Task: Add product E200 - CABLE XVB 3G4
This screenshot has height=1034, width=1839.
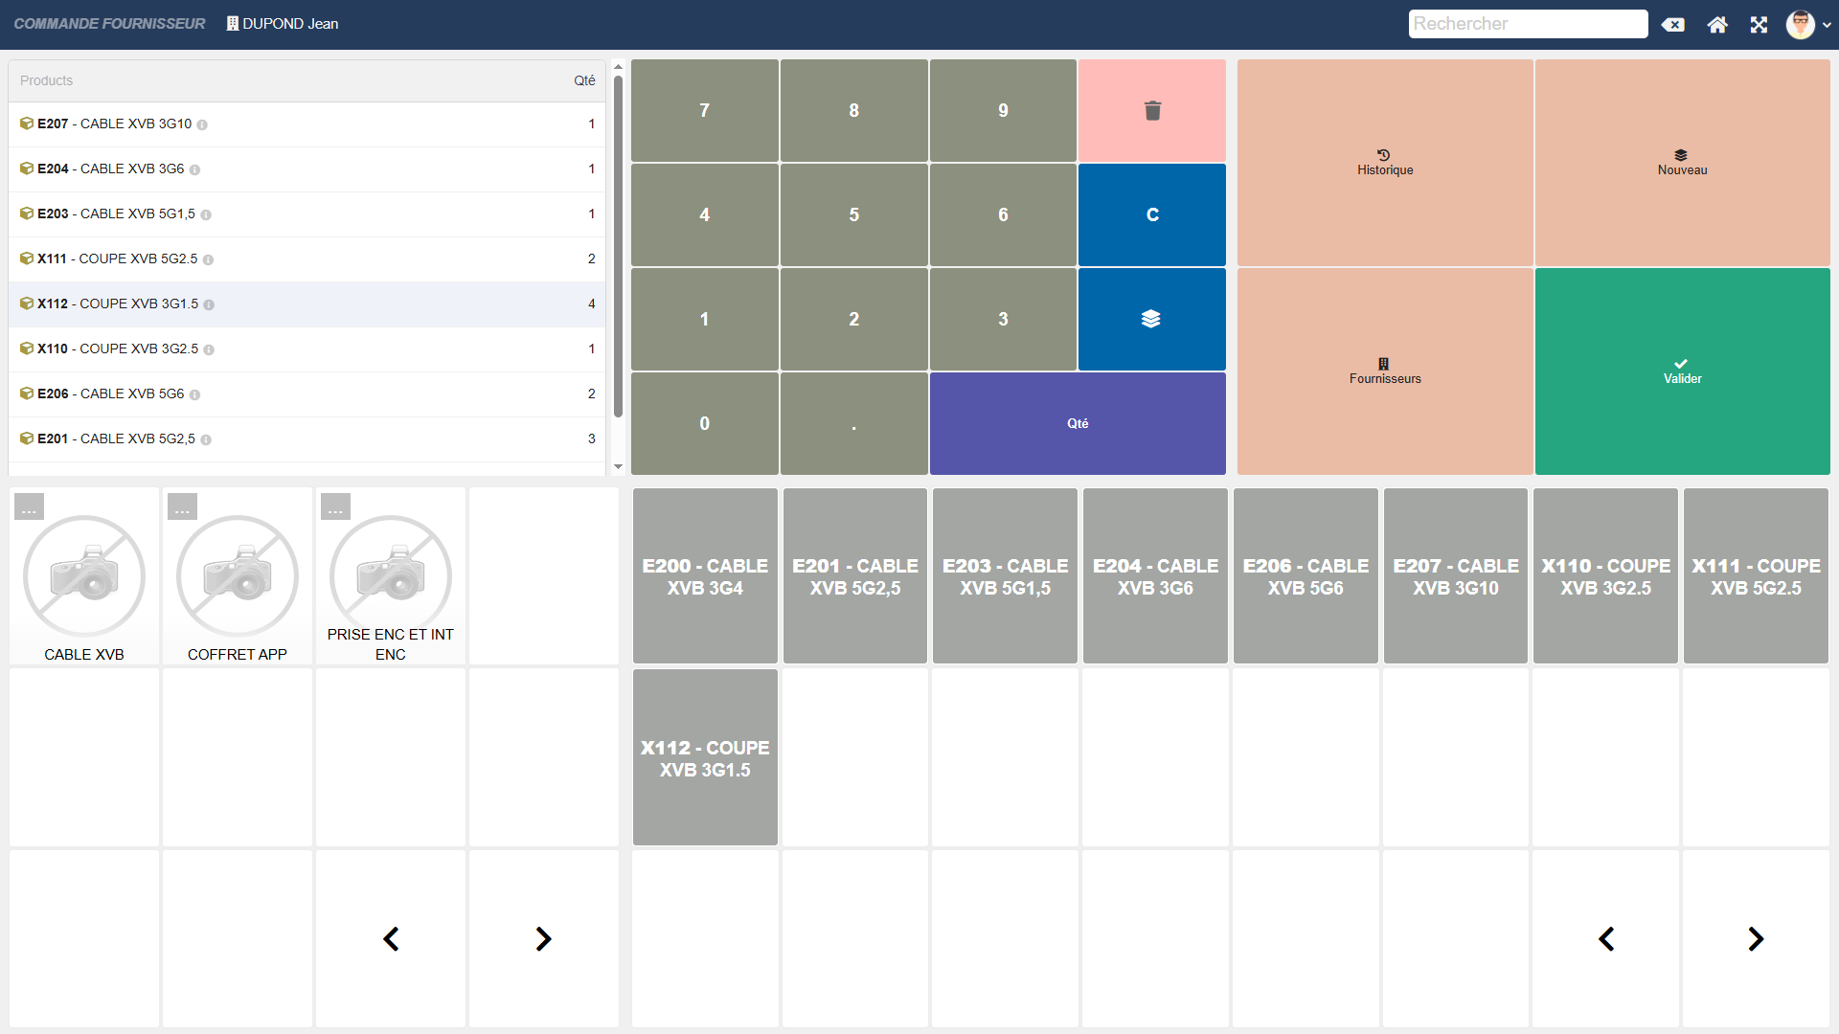Action: [x=705, y=576]
